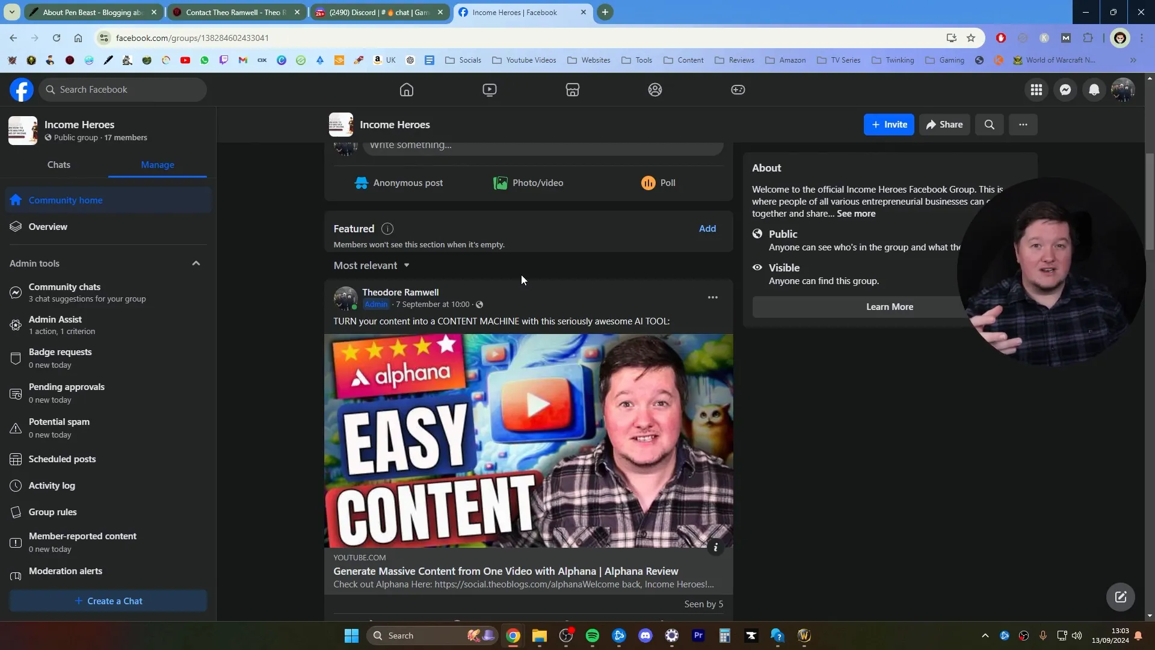Select the Marketplace icon

point(572,89)
